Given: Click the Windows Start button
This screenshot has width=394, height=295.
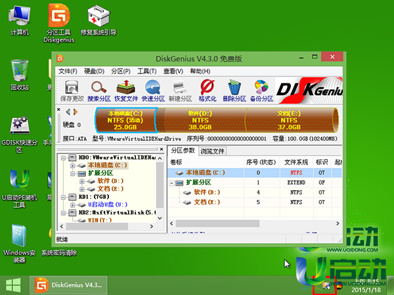Looking at the screenshot, I should [13, 285].
